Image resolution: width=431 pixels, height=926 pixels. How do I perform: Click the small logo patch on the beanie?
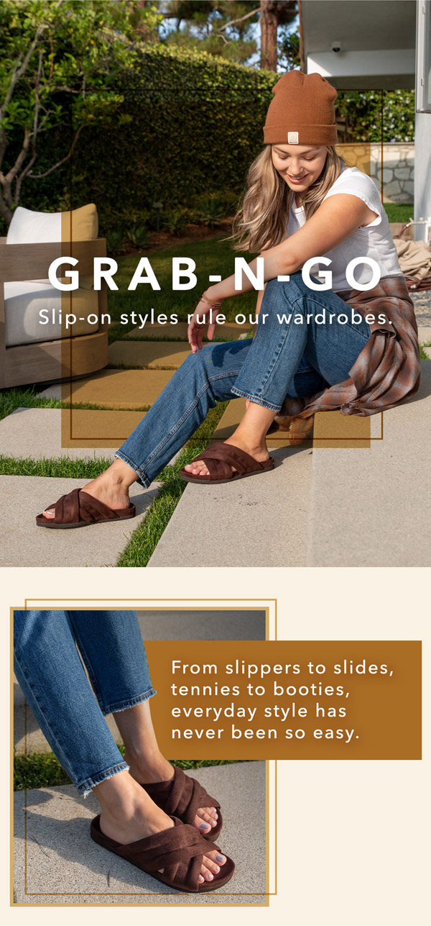(x=293, y=137)
